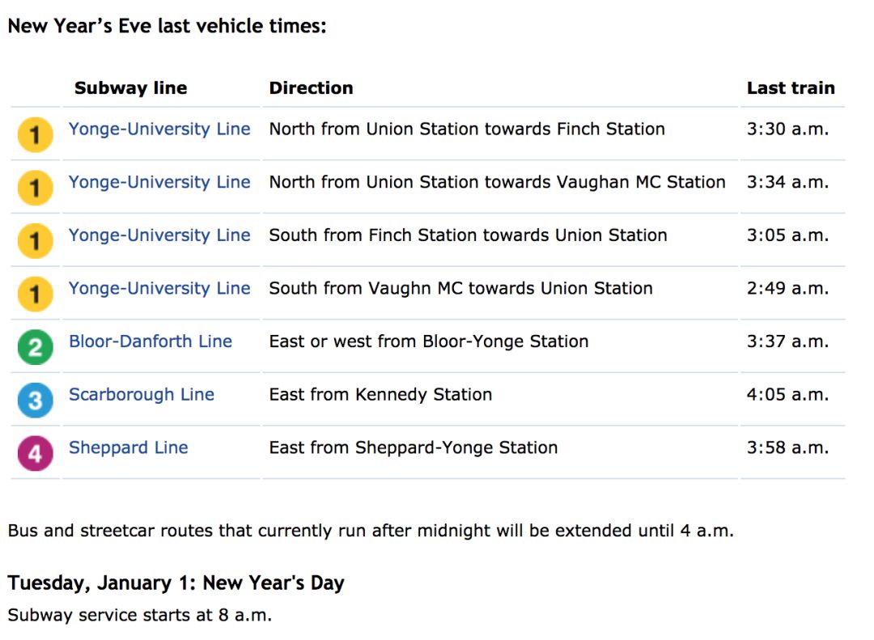Click the blue Line 3 icon
The image size is (874, 640).
pyautogui.click(x=35, y=401)
